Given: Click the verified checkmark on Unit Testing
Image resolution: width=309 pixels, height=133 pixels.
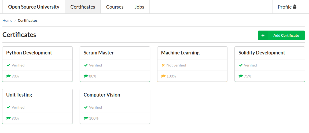Looking at the screenshot, I should pyautogui.click(x=8, y=107).
